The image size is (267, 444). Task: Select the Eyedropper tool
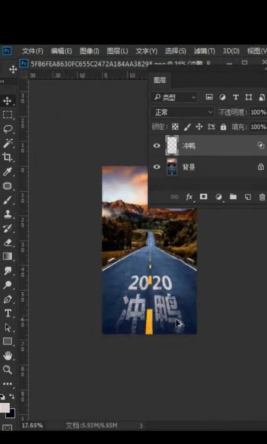(x=7, y=171)
